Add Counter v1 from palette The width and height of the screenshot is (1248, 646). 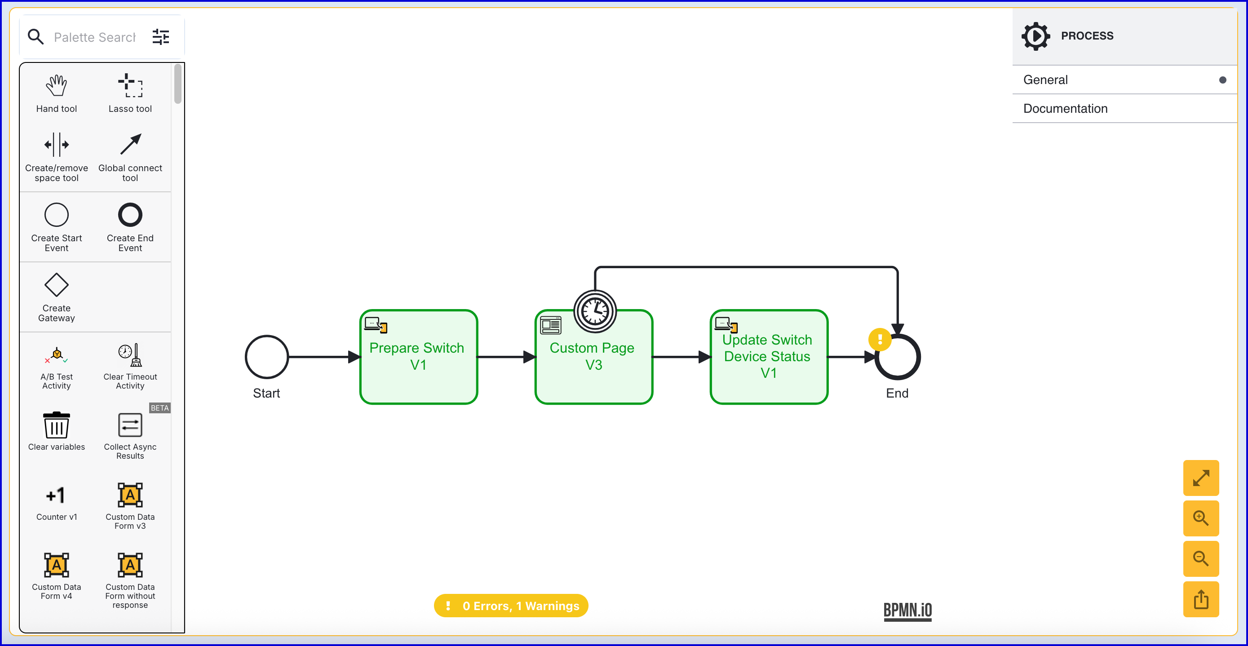click(x=56, y=496)
